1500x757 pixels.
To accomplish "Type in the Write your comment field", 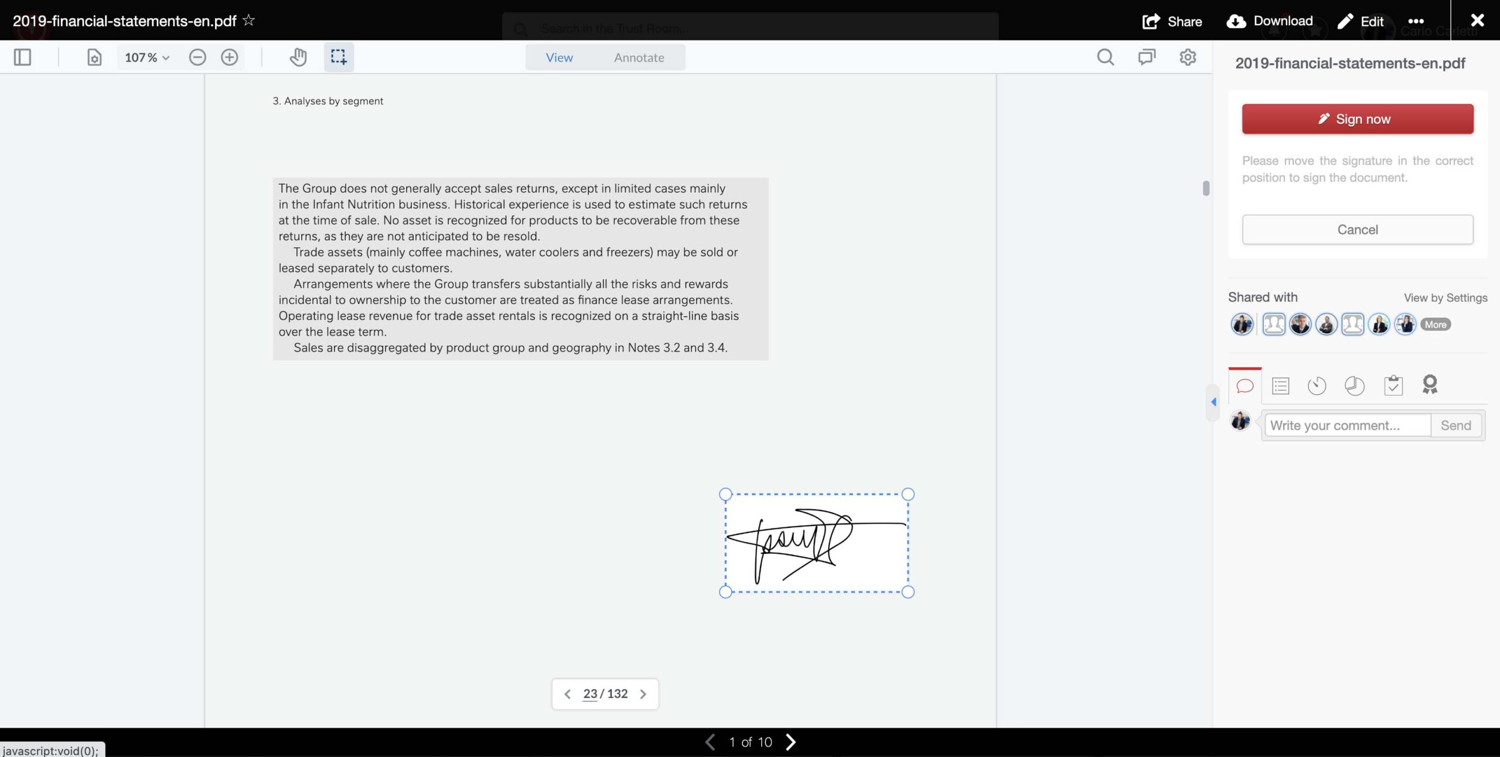I will pyautogui.click(x=1346, y=425).
